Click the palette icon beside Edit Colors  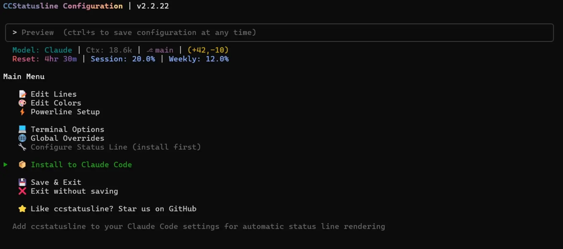pyautogui.click(x=22, y=103)
